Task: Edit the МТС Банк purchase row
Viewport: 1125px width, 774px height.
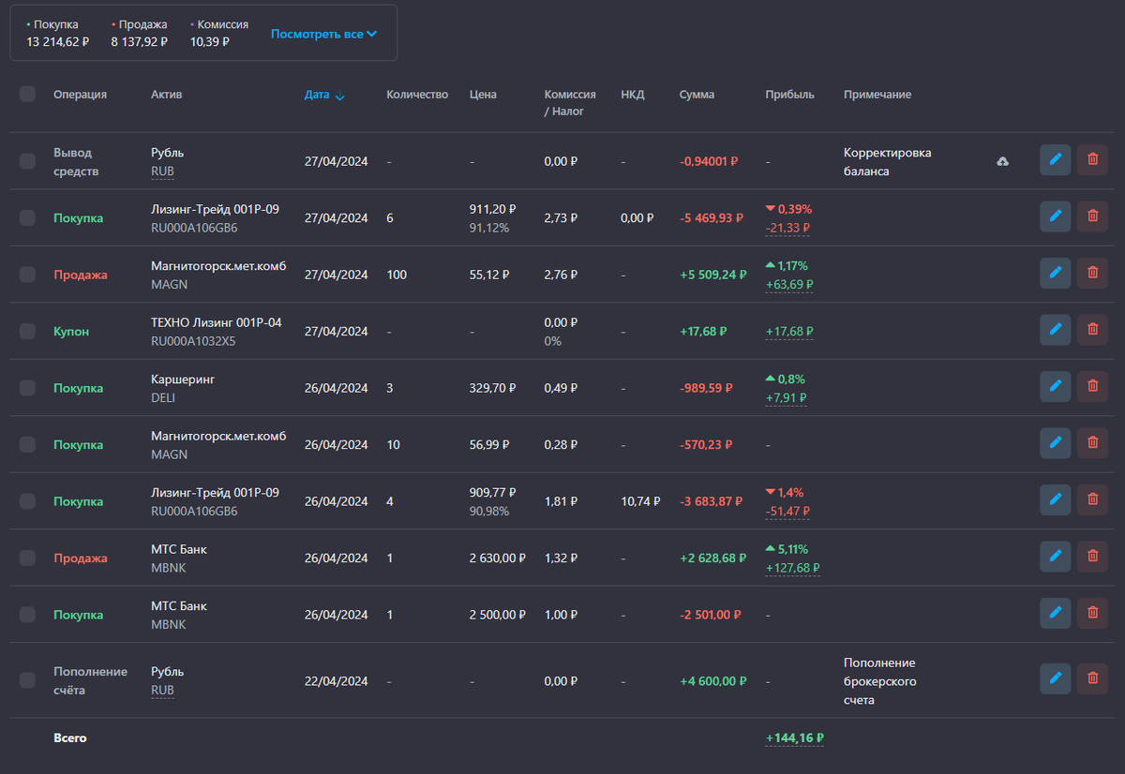Action: click(1055, 614)
